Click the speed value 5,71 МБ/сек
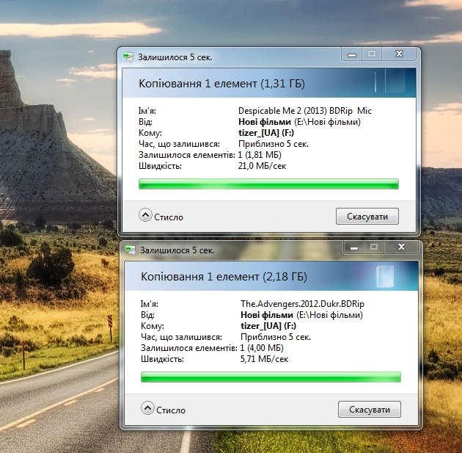462x453 pixels. click(x=264, y=359)
